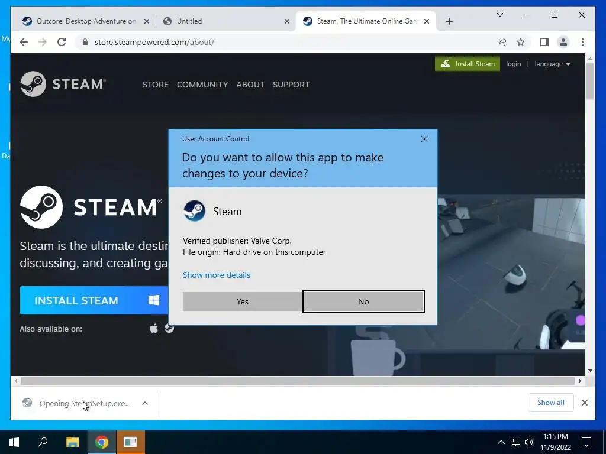The height and width of the screenshot is (454, 606).
Task: Click the scroll-right arrow of horizontal scrollbar
Action: 580,381
